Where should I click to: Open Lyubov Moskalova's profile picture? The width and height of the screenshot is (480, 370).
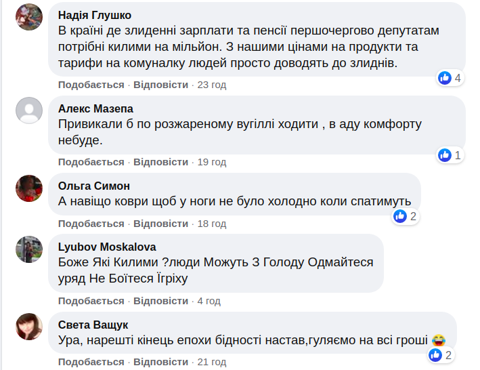pyautogui.click(x=29, y=249)
